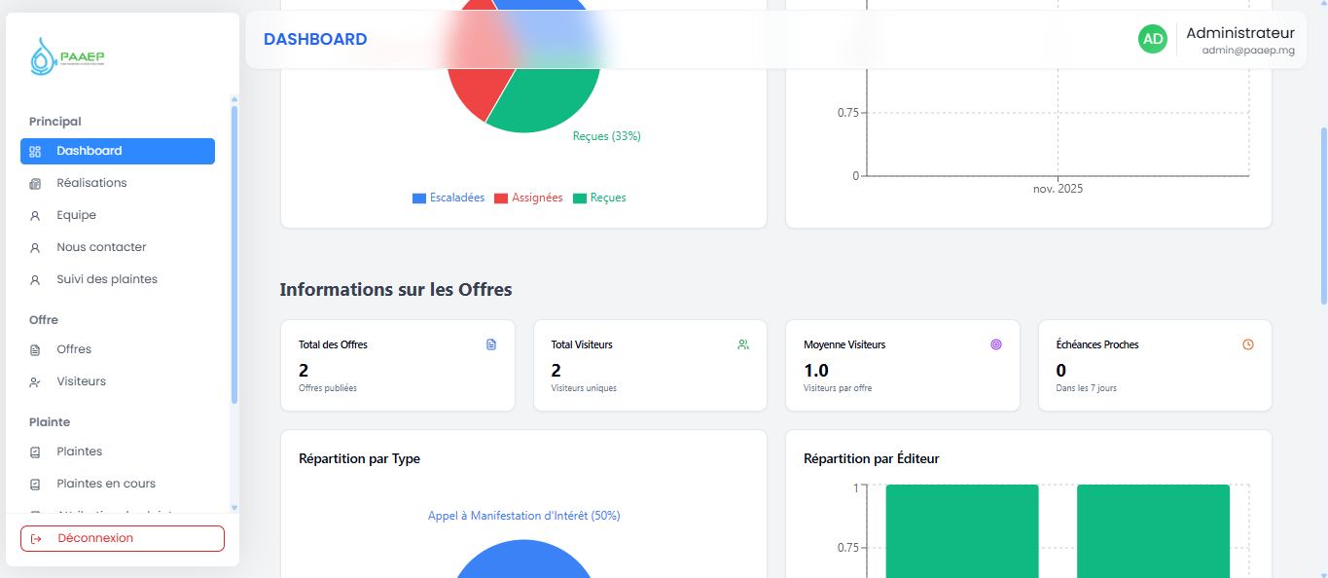Click the Plaintes icon in the sidebar

point(35,452)
